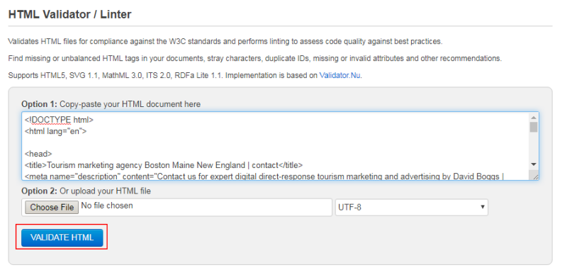567x275 pixels.
Task: Click the '<head>' line in textarea
Action: (x=38, y=154)
